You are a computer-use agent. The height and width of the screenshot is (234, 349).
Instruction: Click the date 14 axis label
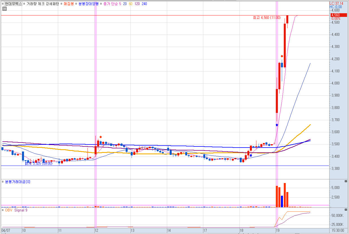pos(169,230)
